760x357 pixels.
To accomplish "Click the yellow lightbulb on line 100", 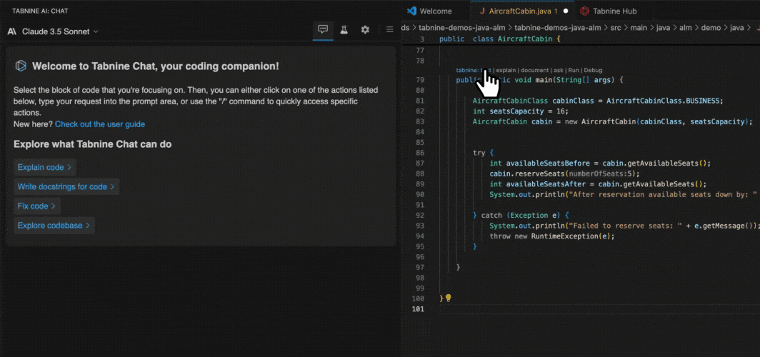I will tap(448, 298).
